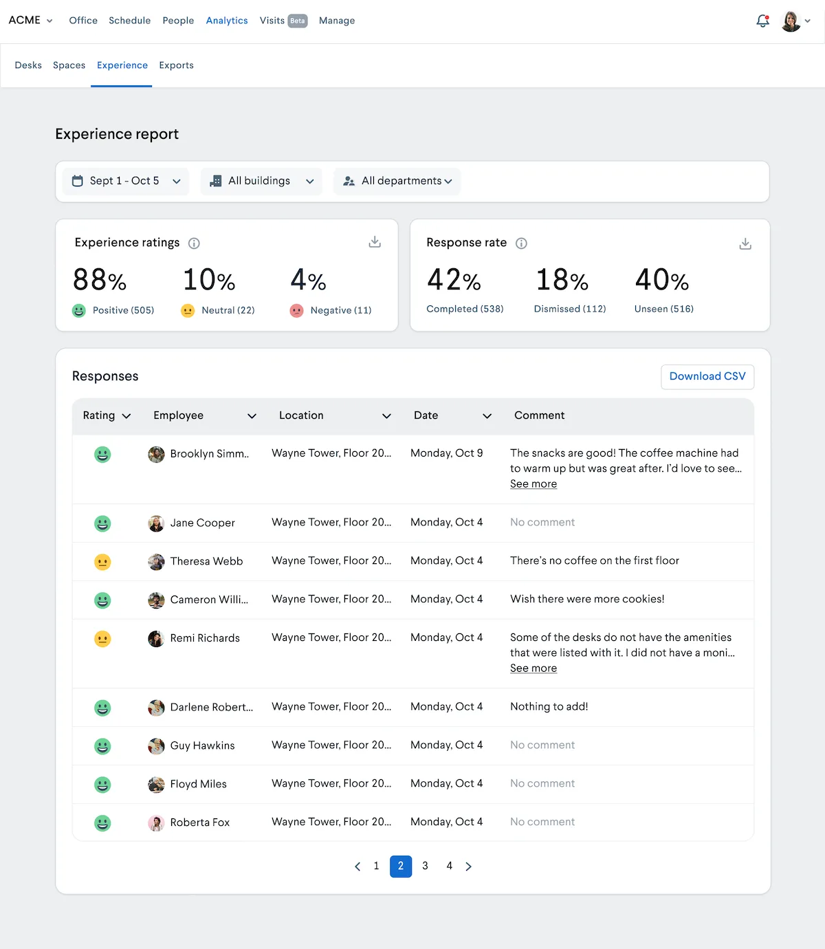The height and width of the screenshot is (949, 825).
Task: Click Brooklyn Simm.. avatar
Action: [x=156, y=454]
